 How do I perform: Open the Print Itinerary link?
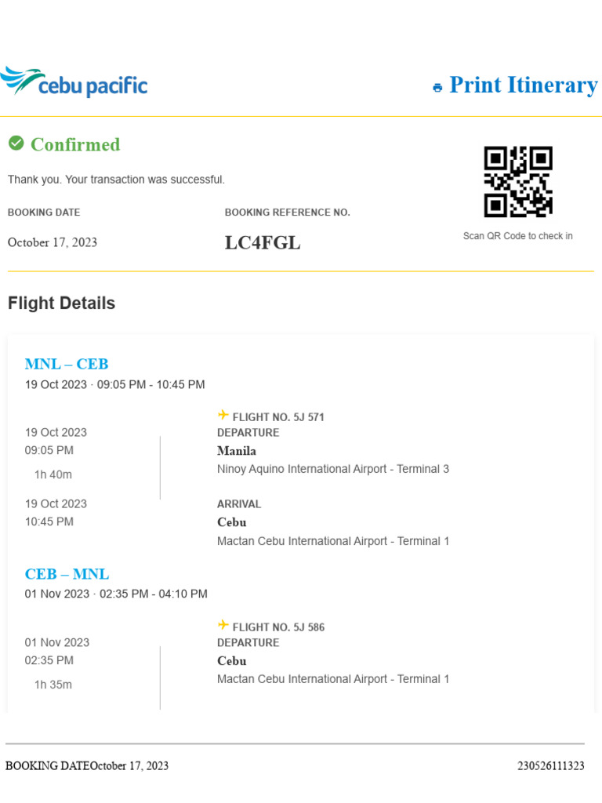click(x=523, y=85)
